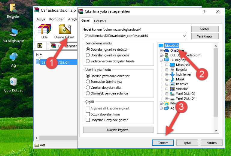Click the OneDrive cloud icon in the tree
Screen dimensions: 231x156
click(x=167, y=50)
